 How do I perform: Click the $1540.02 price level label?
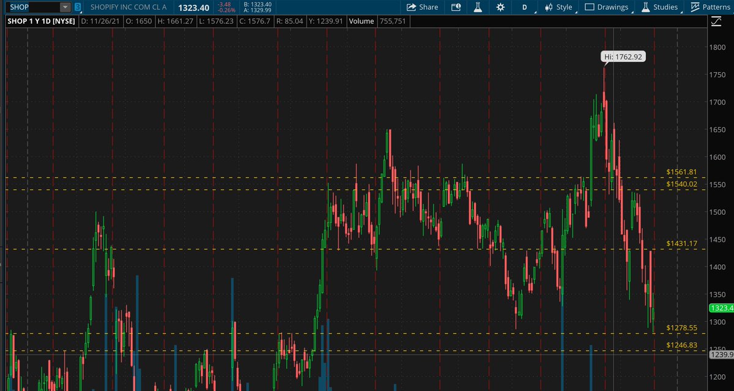click(681, 184)
